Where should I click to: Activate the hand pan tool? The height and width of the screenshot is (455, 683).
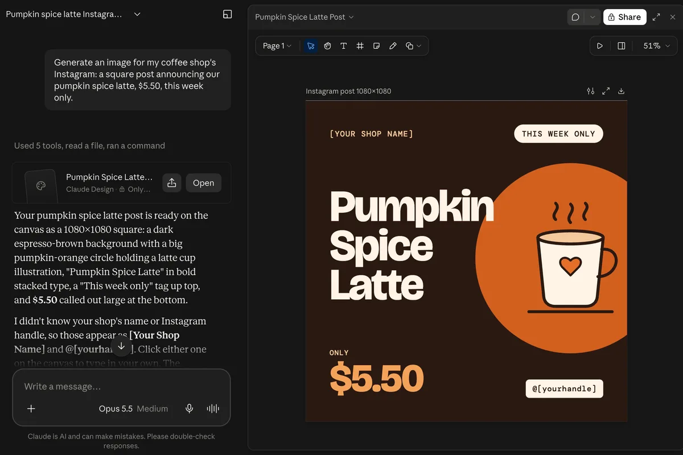pos(327,46)
